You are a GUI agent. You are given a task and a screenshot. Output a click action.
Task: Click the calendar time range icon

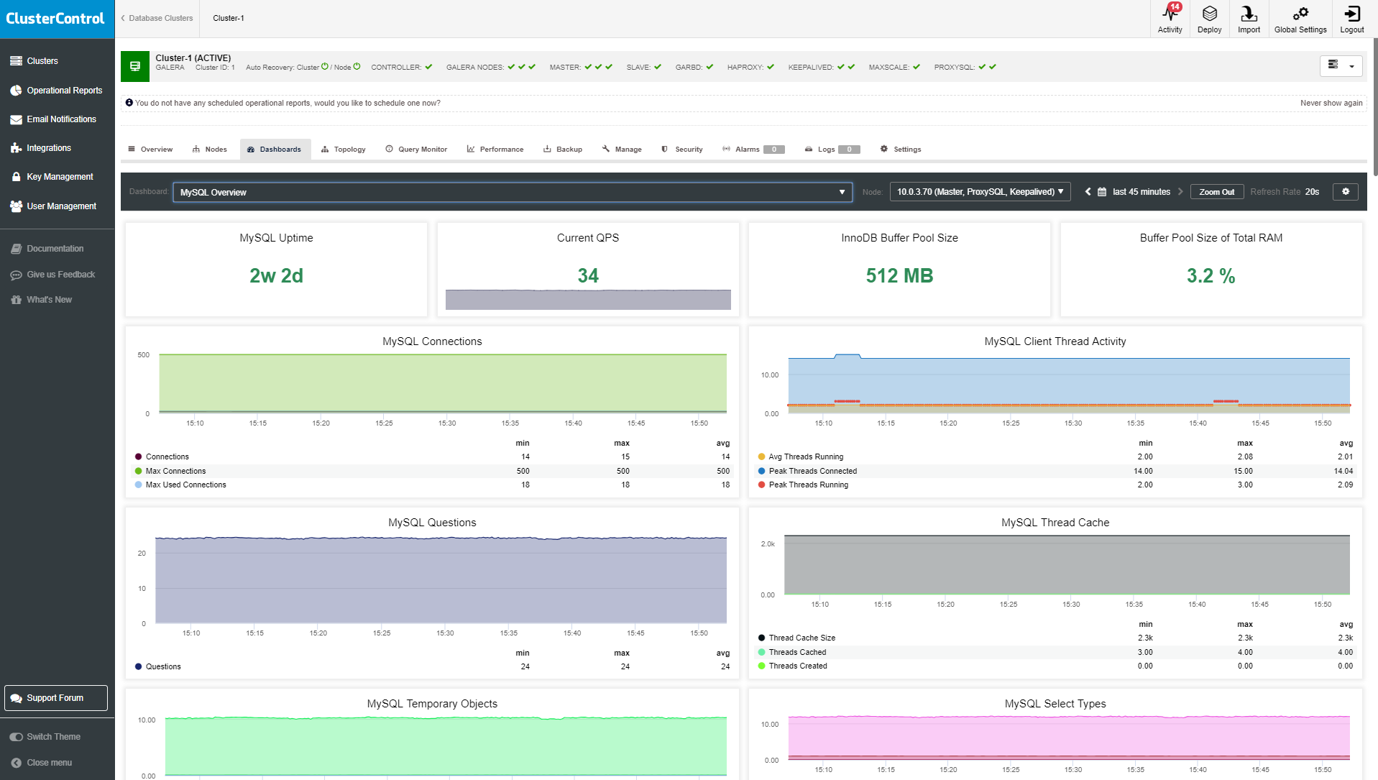pyautogui.click(x=1101, y=192)
